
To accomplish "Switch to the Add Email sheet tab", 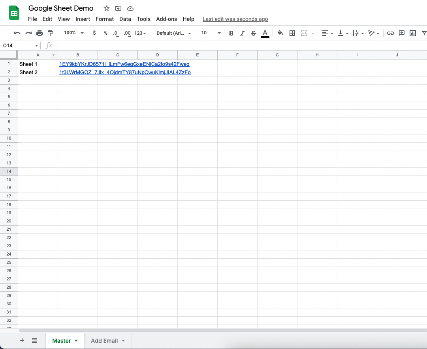I will 104,340.
